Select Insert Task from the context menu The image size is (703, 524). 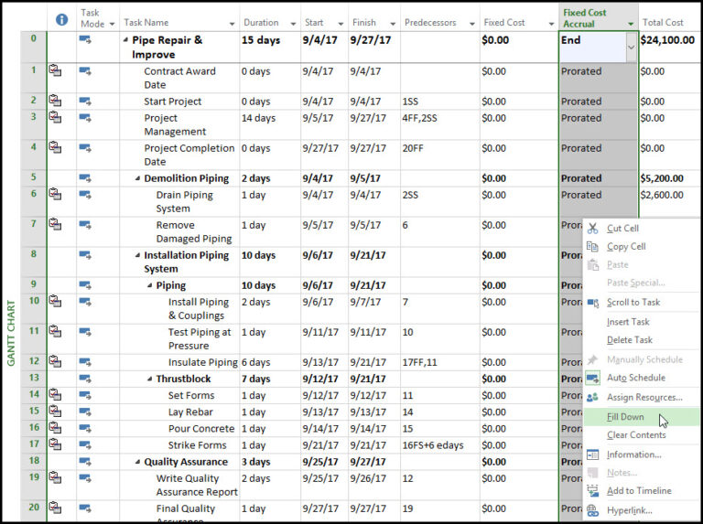[x=641, y=322]
